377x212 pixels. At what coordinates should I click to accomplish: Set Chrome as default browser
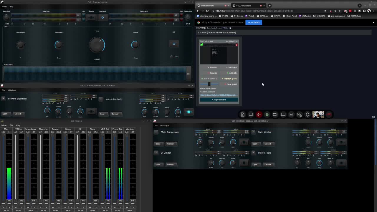[x=254, y=22]
